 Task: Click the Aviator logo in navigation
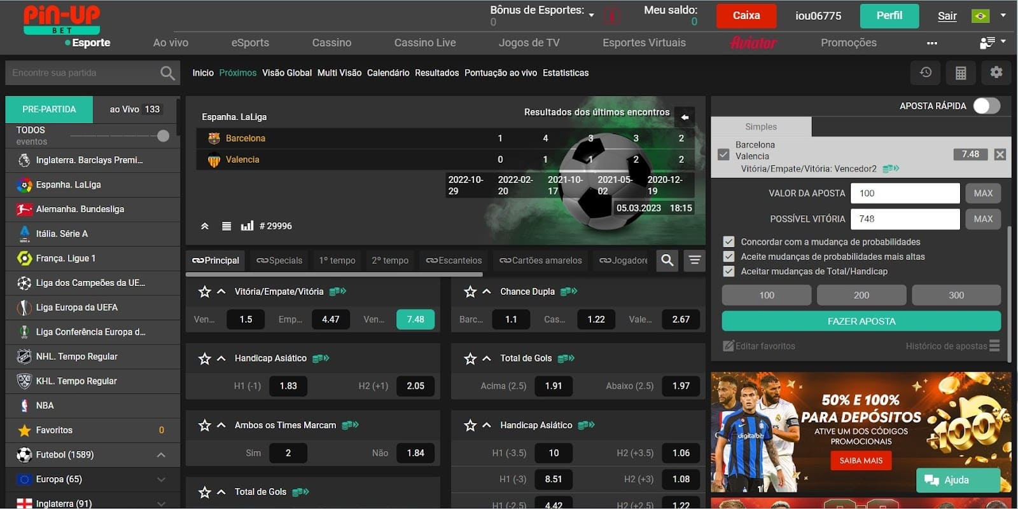[753, 43]
